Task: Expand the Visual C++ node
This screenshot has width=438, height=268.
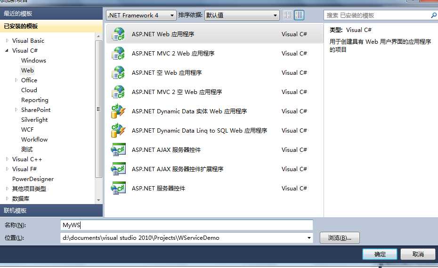Action: (7, 159)
